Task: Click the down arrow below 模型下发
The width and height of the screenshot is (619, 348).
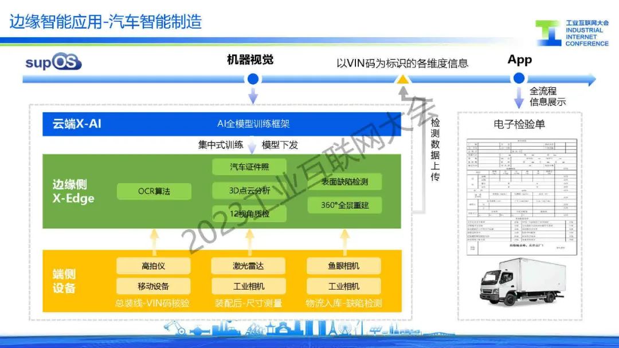Action: tap(252, 148)
